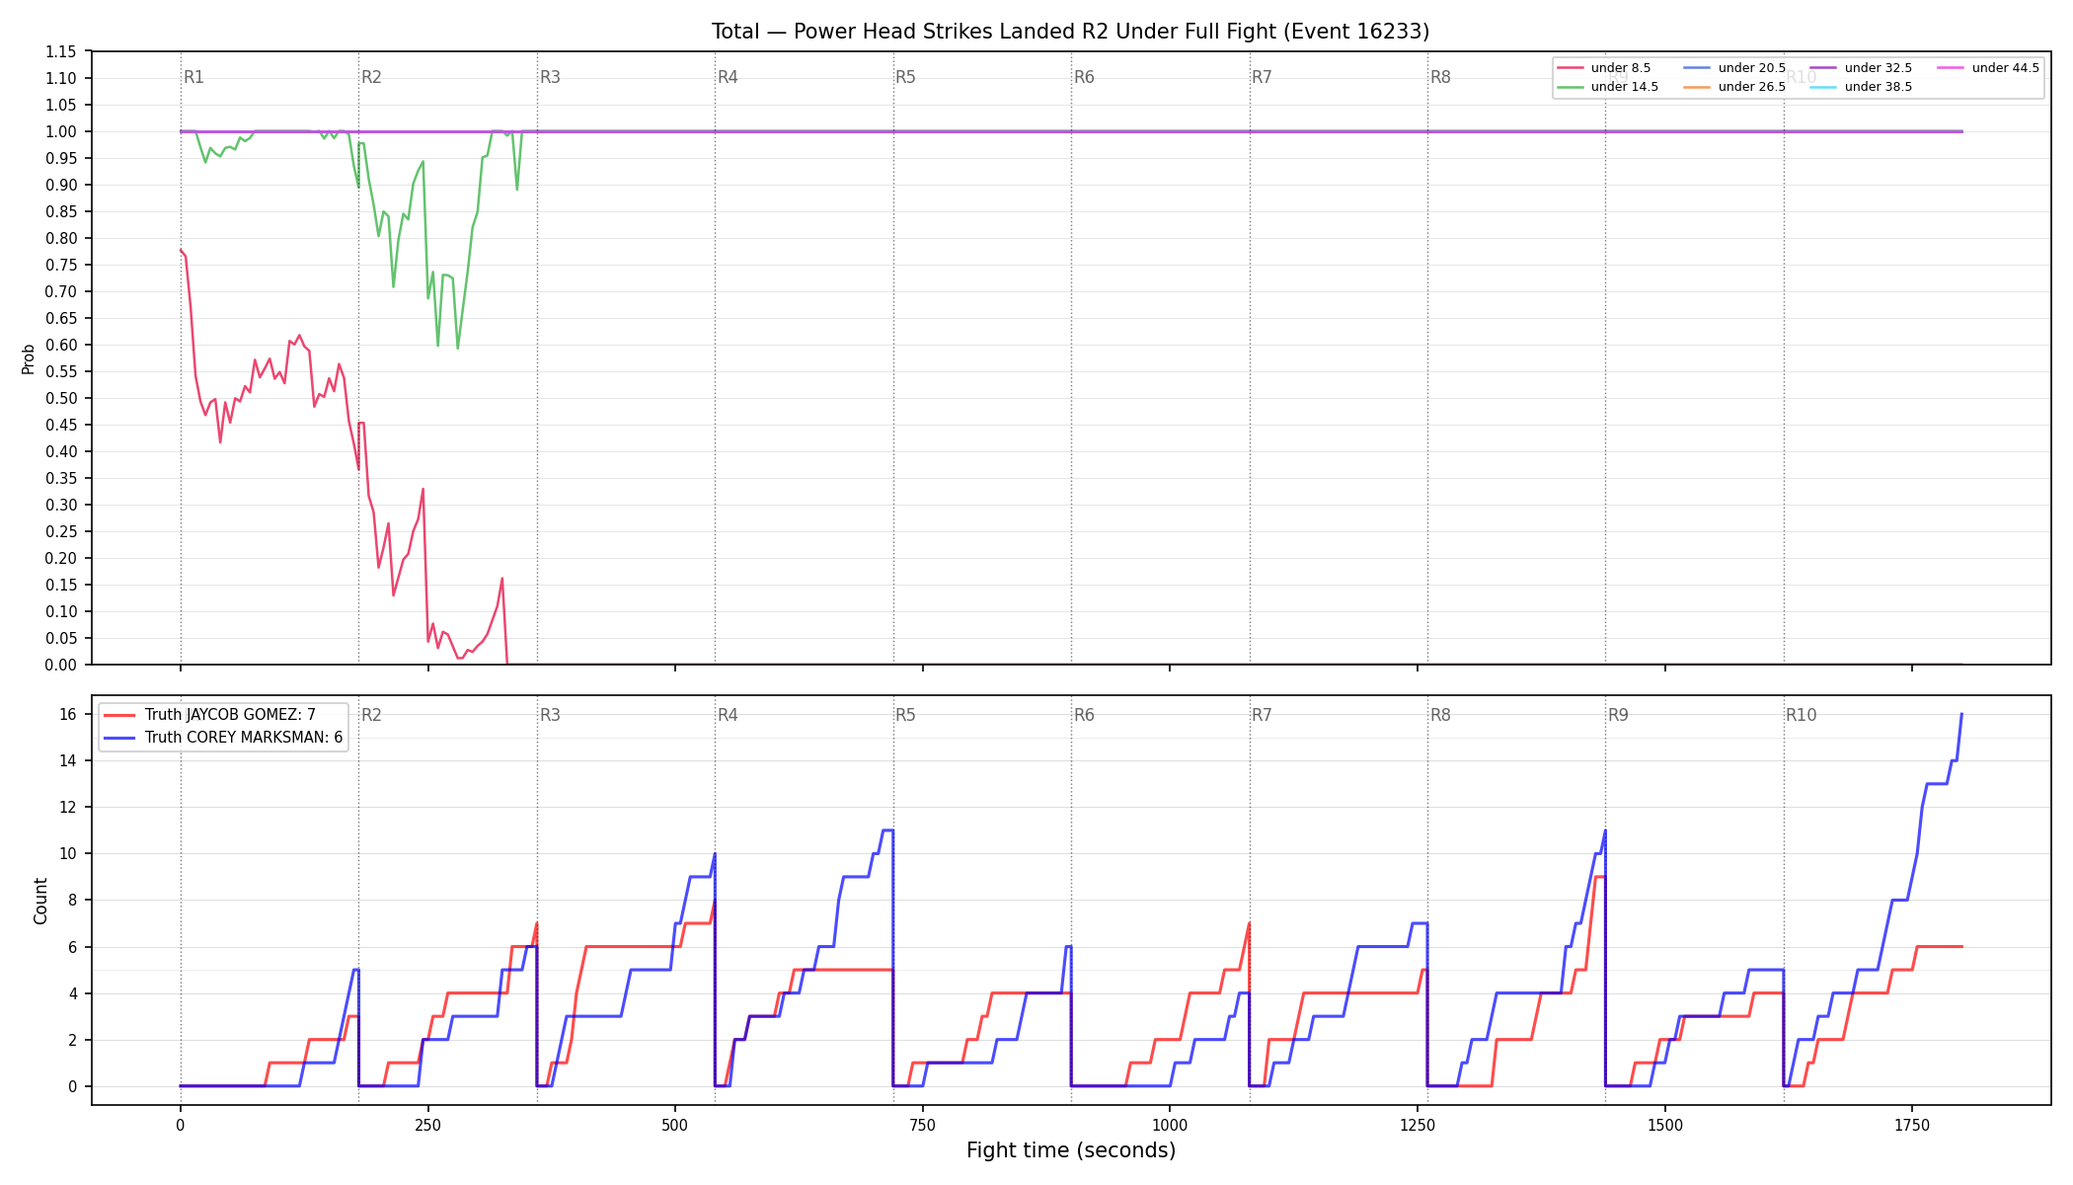Click the R8 round marker in the probability chart
2073x1185 pixels.
1440,77
